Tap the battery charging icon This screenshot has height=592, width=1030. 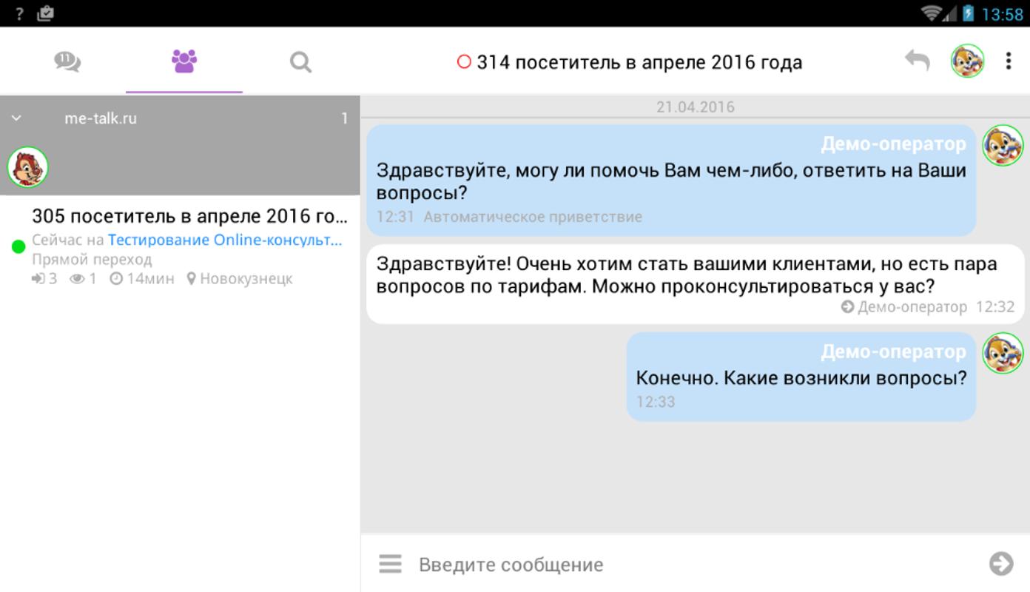(969, 13)
